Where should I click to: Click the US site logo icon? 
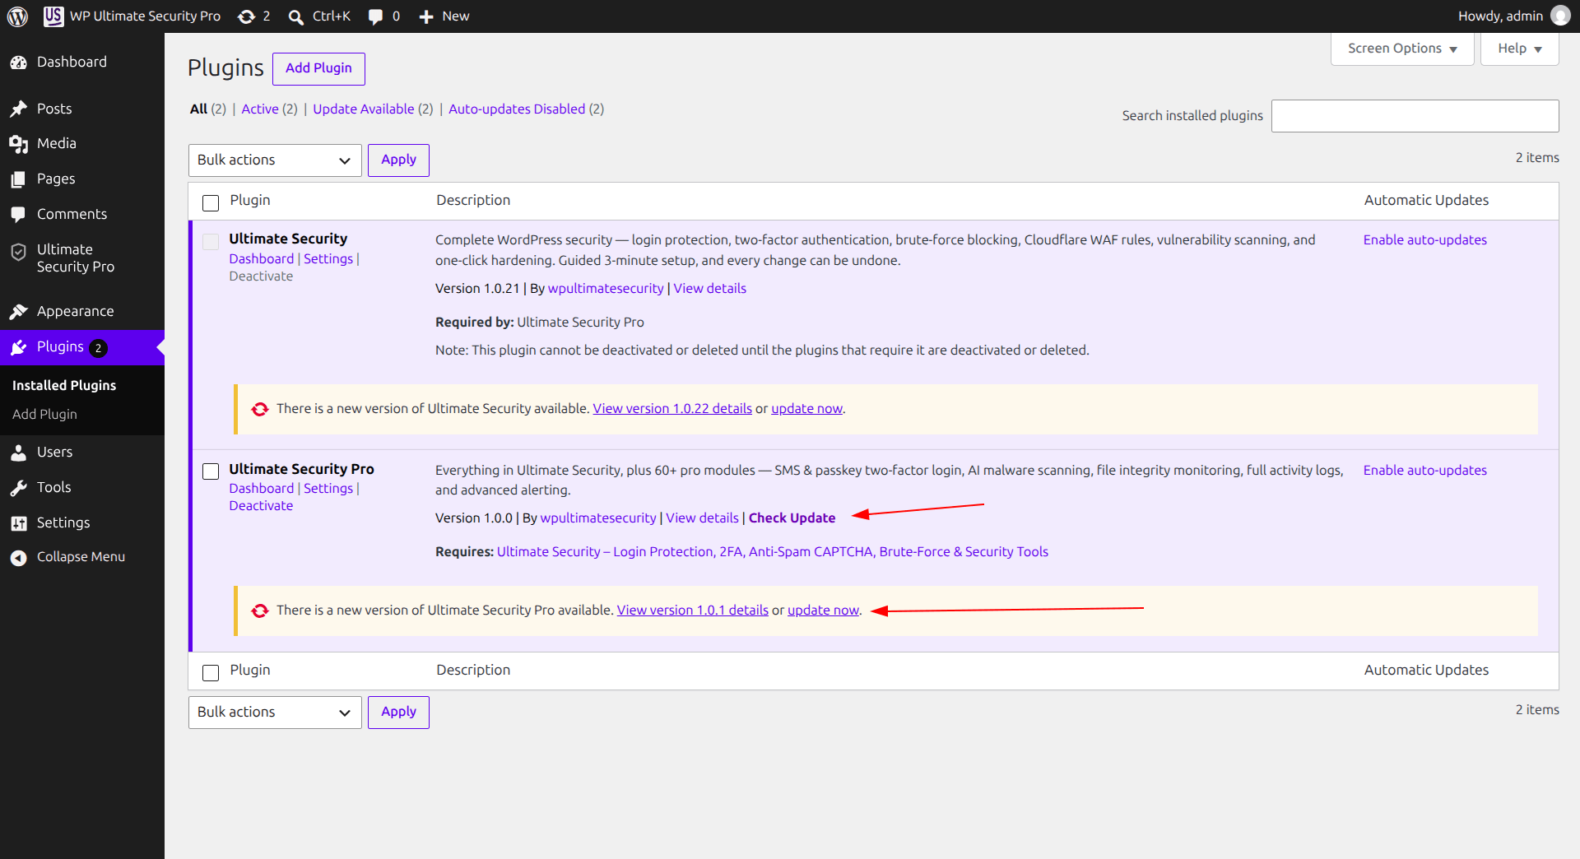pyautogui.click(x=53, y=16)
